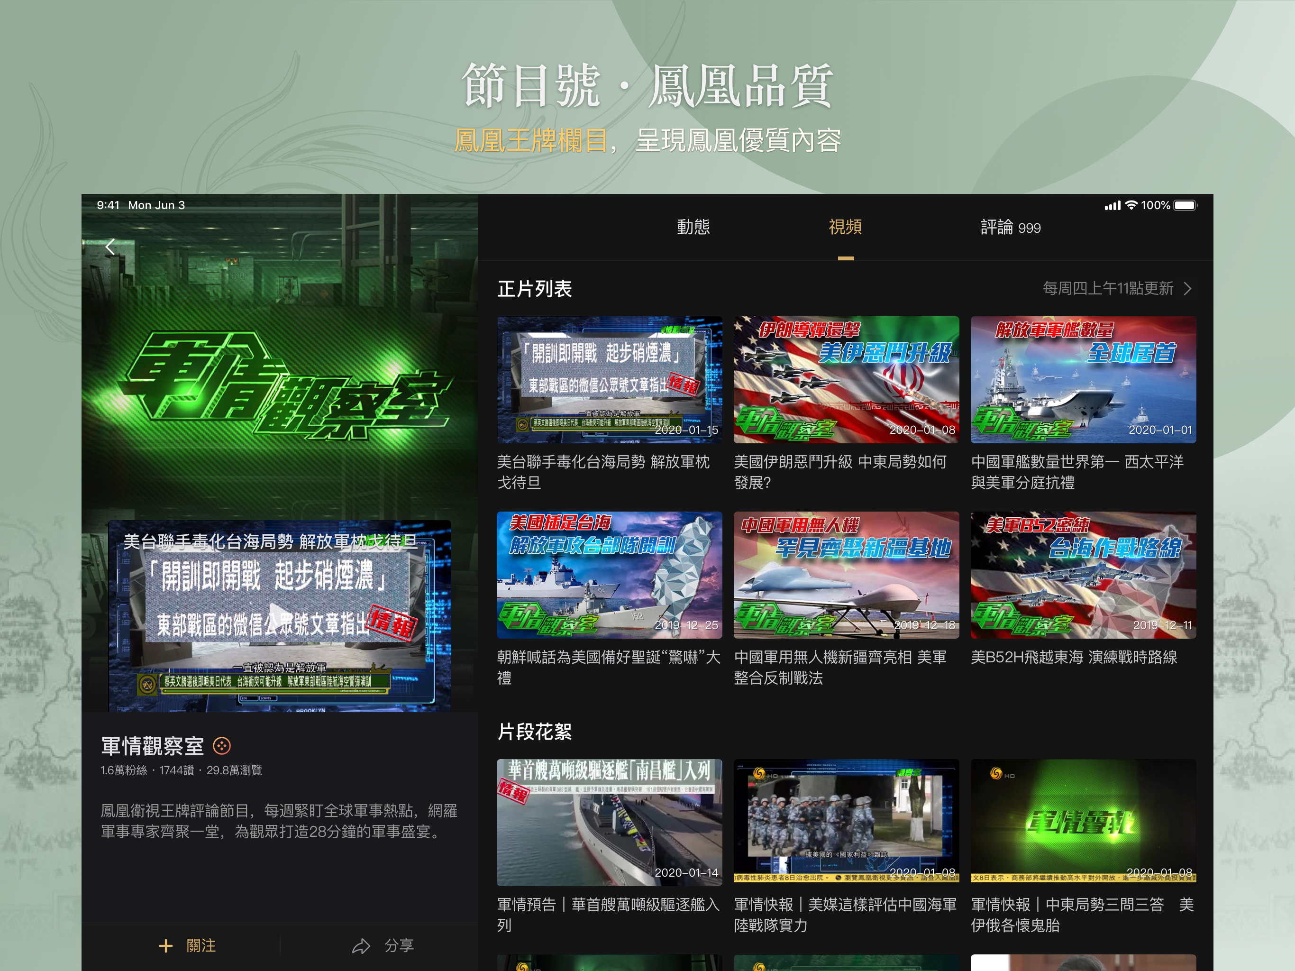
Task: Click the verified badge beside 軍情觀察室
Action: pyautogui.click(x=222, y=745)
